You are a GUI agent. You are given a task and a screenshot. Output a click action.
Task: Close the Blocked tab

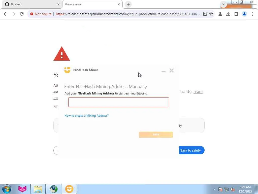pyautogui.click(x=58, y=5)
